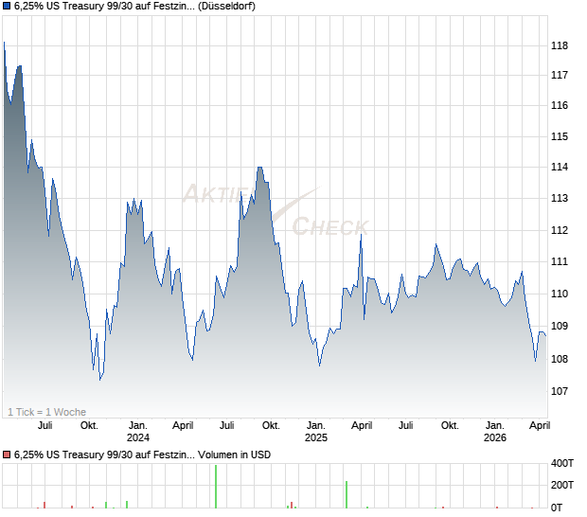The height and width of the screenshot is (517, 587).
Task: Click the tallest green volume bar
Action: 216,487
